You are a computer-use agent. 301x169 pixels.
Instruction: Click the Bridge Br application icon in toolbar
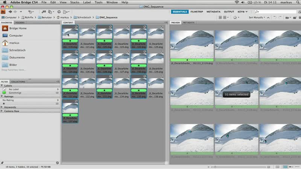coord(3,12)
